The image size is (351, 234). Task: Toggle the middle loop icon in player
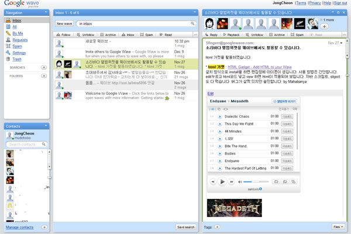tap(285, 181)
